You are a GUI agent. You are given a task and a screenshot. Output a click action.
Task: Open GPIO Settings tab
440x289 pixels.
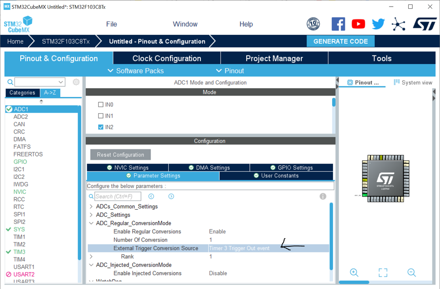[292, 167]
